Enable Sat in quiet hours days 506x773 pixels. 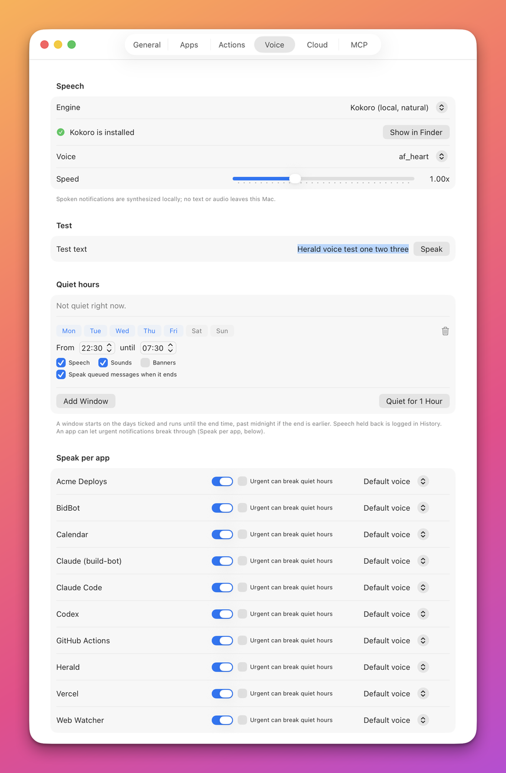(197, 331)
